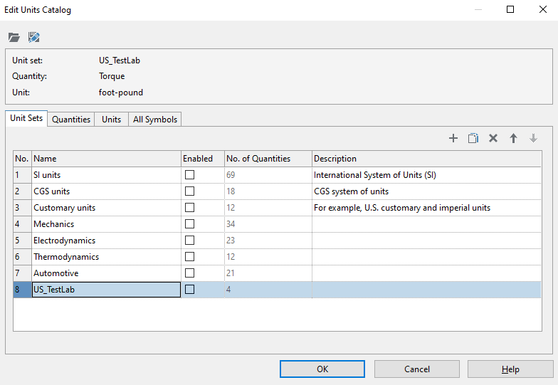The width and height of the screenshot is (558, 385).
Task: Enable the Automotive unit set checkbox
Action: (x=189, y=273)
